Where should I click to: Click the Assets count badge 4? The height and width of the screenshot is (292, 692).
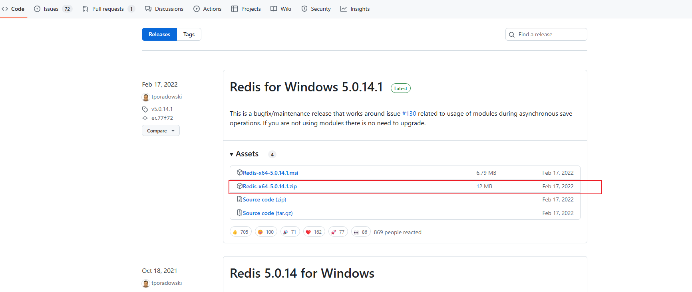point(272,154)
